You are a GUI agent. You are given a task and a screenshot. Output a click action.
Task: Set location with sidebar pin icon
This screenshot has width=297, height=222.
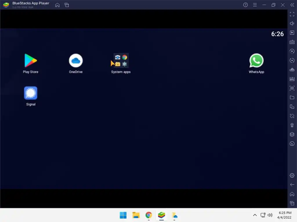coord(292,125)
